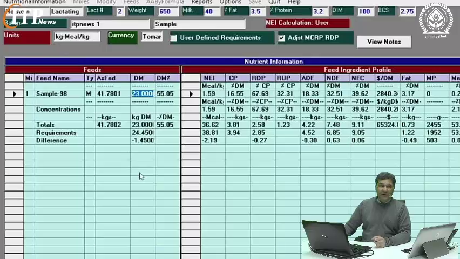Click the Nutrient Information title bar
460x259 pixels.
point(233,62)
